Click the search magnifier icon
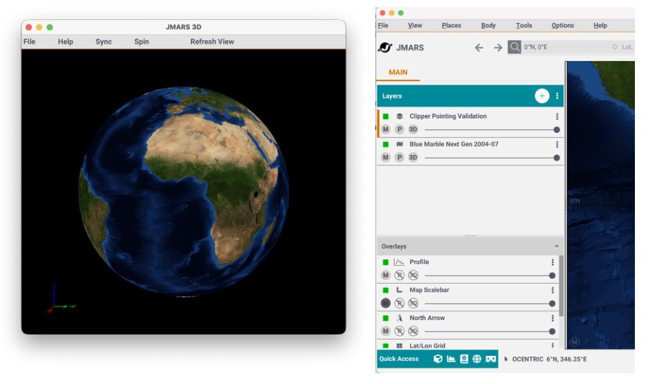The height and width of the screenshot is (384, 660). point(514,47)
